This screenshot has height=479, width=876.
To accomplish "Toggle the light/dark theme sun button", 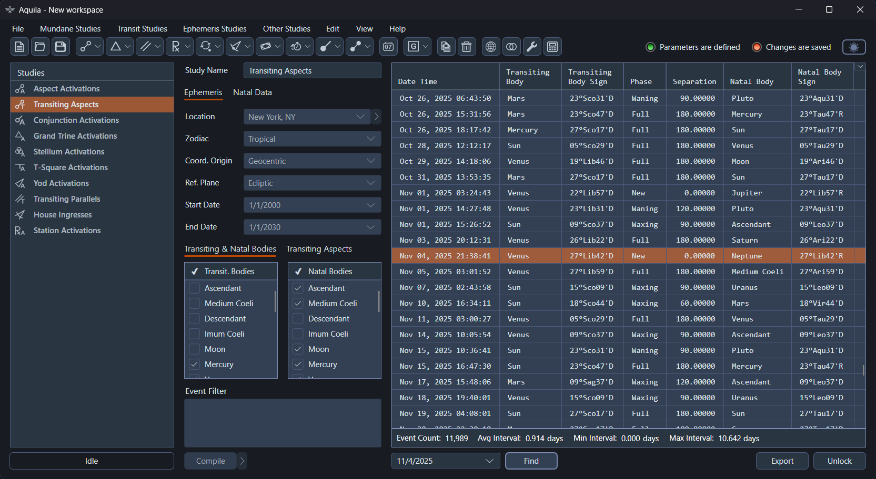I will (x=853, y=47).
